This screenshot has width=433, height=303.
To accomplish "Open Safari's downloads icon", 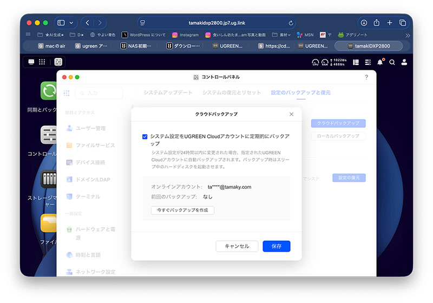I will pos(364,23).
